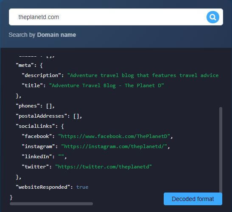
Task: Click the Twitter URL string
Action: pyautogui.click(x=103, y=167)
